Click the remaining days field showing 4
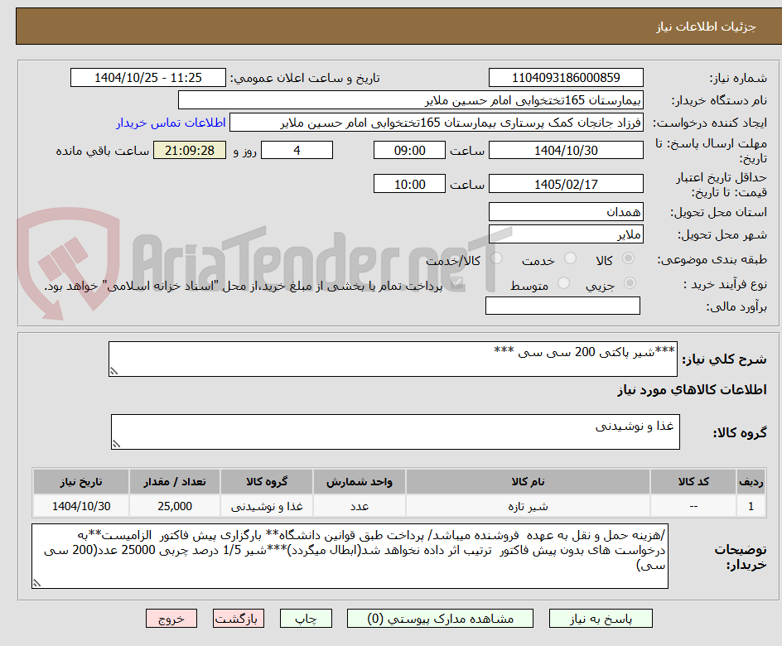Viewport: 782px width, 646px height. click(297, 150)
